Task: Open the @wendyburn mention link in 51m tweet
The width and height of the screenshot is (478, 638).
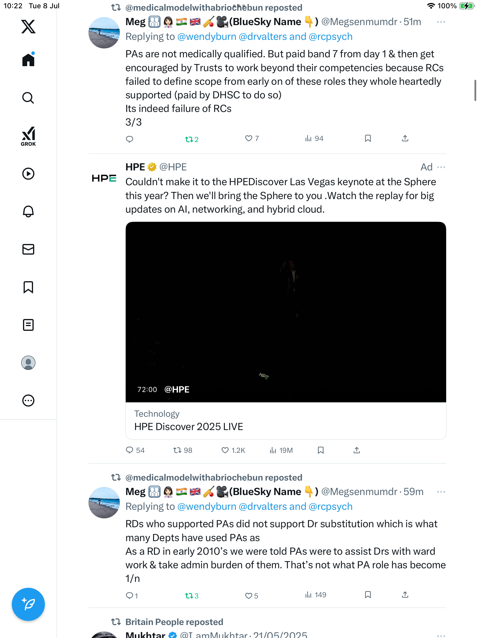Action: pyautogui.click(x=207, y=37)
